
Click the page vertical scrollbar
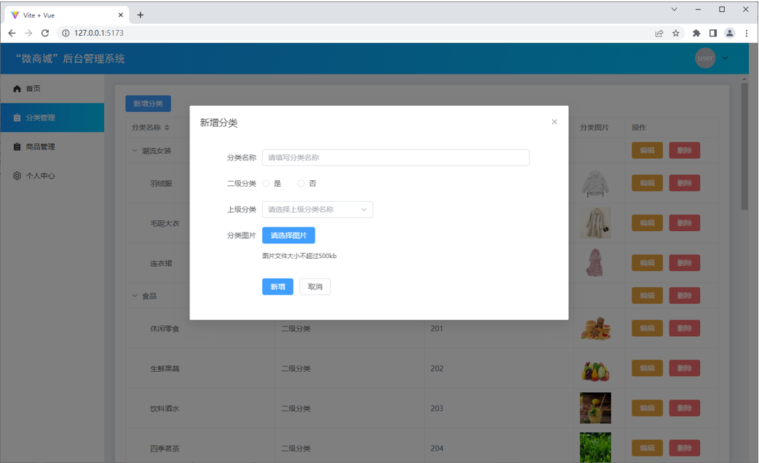pyautogui.click(x=744, y=145)
